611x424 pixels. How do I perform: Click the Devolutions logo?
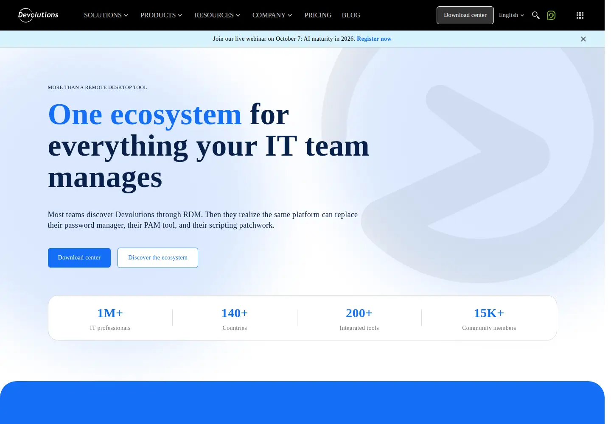pos(38,15)
